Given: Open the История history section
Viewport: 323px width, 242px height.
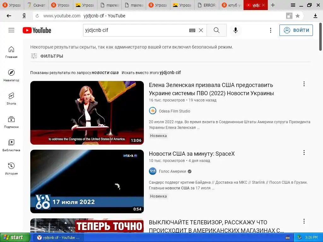Looking at the screenshot, I should point(11,169).
